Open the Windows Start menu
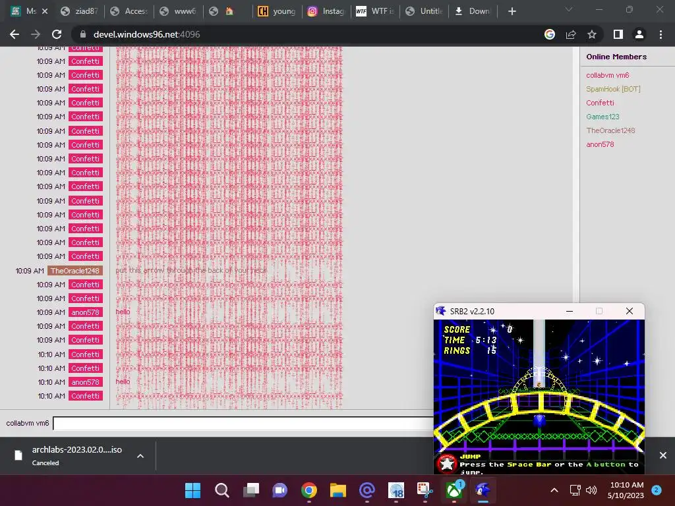This screenshot has width=675, height=506. 192,490
